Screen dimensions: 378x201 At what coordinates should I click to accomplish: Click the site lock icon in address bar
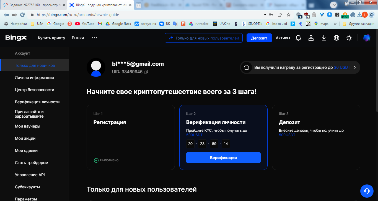(32, 15)
